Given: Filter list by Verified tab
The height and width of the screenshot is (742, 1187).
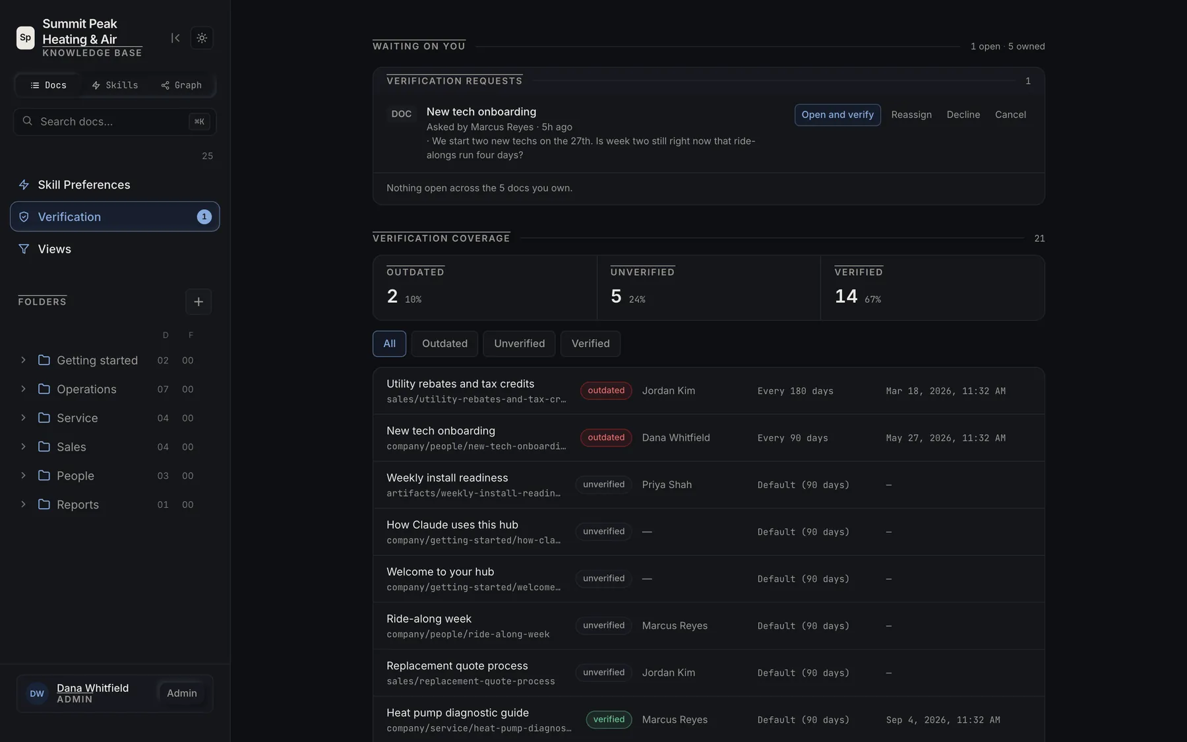Looking at the screenshot, I should 590,344.
